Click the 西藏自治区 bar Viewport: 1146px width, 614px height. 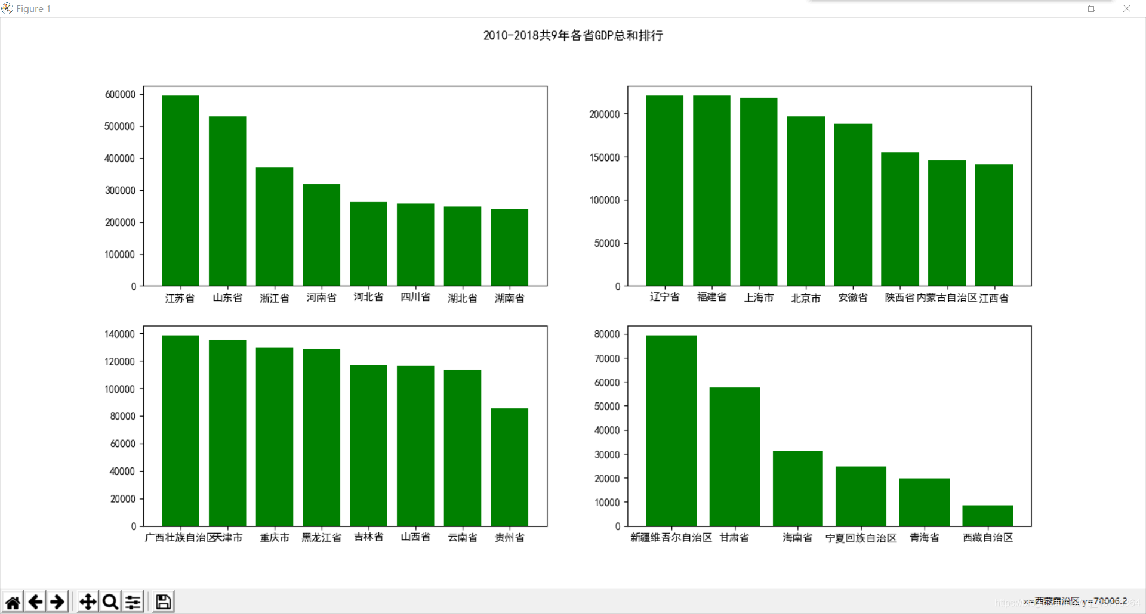pos(988,516)
